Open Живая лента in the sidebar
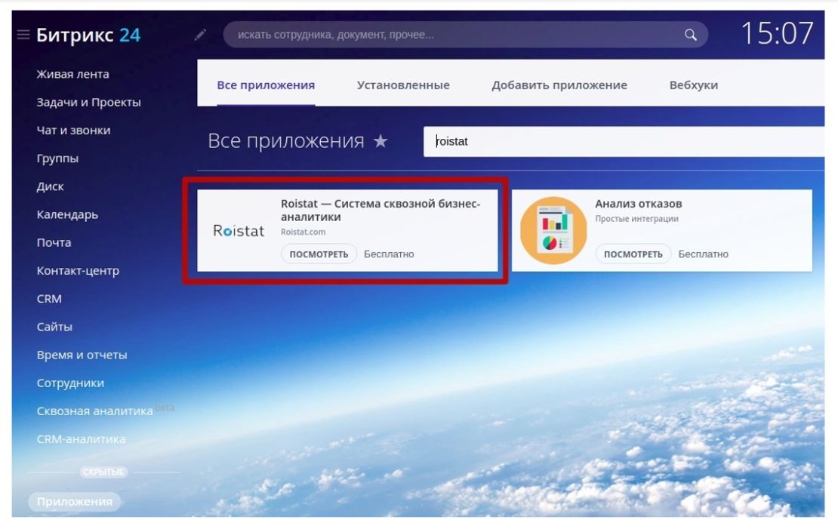 tap(72, 74)
